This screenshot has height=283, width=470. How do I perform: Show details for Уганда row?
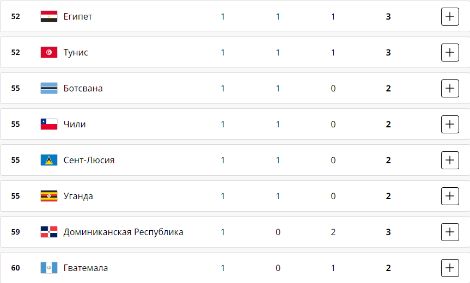tap(449, 196)
